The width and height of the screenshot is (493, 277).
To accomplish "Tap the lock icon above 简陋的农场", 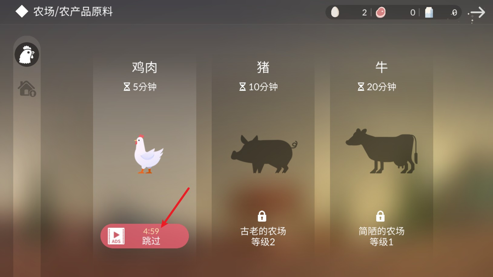I will click(x=380, y=216).
